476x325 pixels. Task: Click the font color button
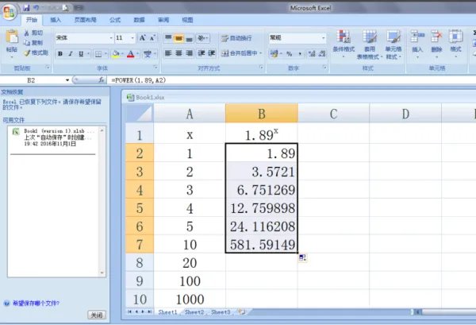coord(132,53)
